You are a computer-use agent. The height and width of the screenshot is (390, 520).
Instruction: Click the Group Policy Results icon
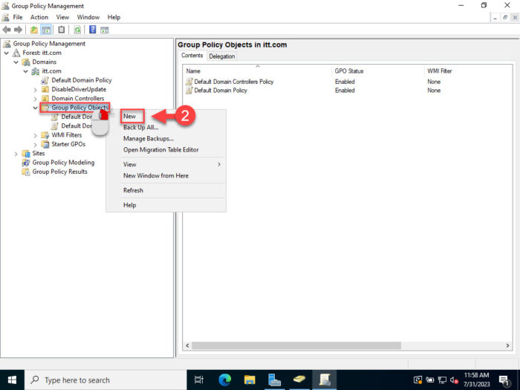pos(25,172)
